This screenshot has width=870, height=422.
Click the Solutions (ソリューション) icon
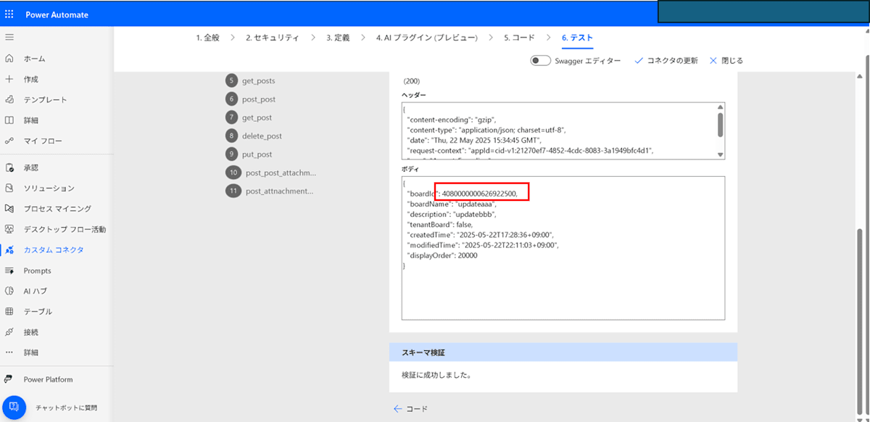(9, 188)
